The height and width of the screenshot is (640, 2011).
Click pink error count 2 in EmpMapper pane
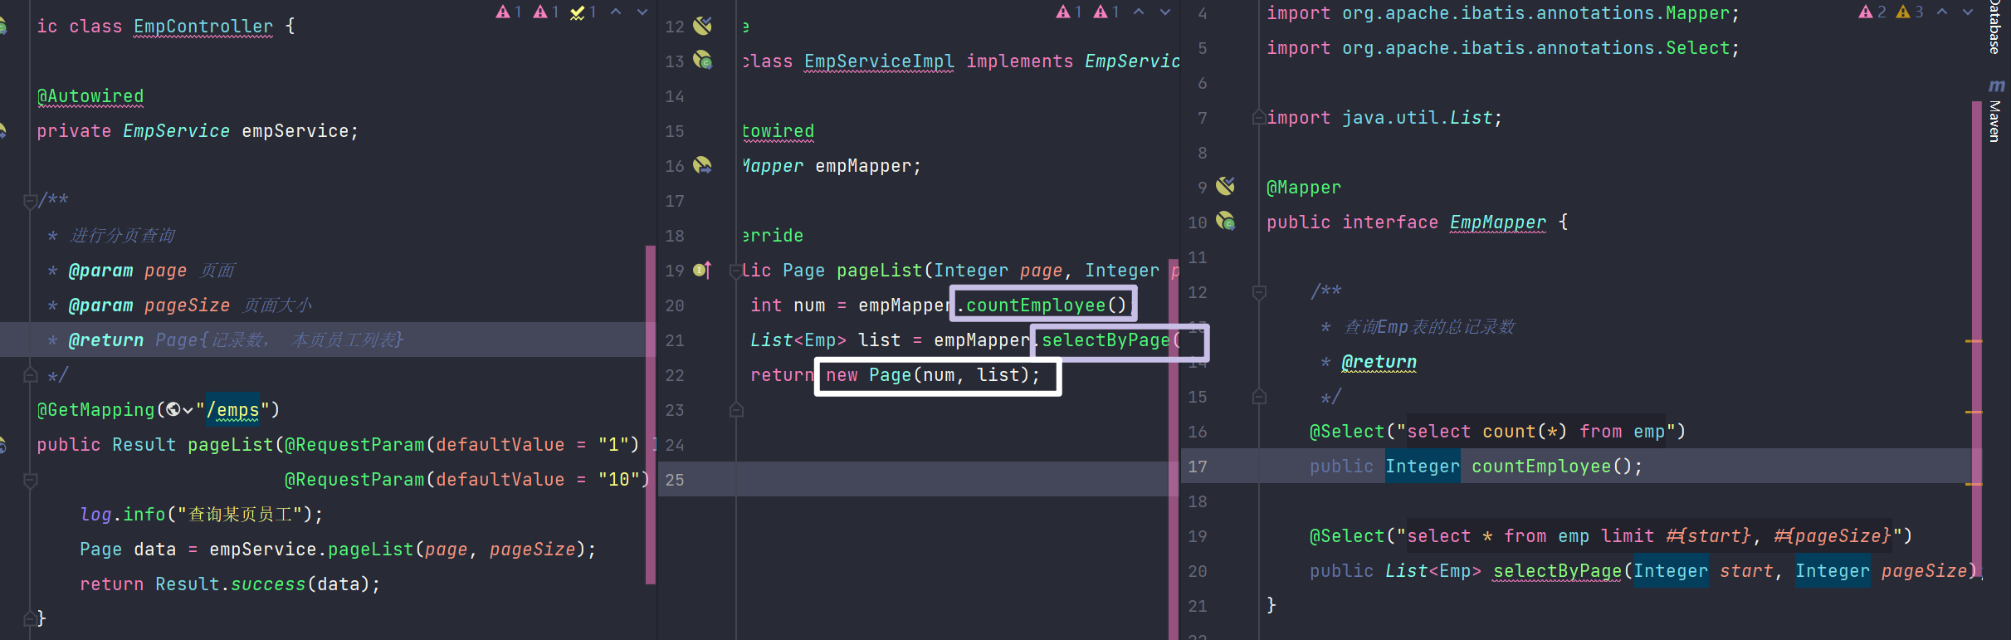[1872, 12]
